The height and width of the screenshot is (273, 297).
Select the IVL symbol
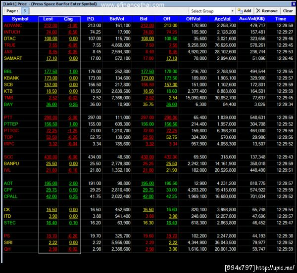click(7, 170)
